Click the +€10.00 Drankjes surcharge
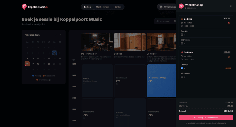Viewport: 236px width, 127px height. tap(228, 68)
